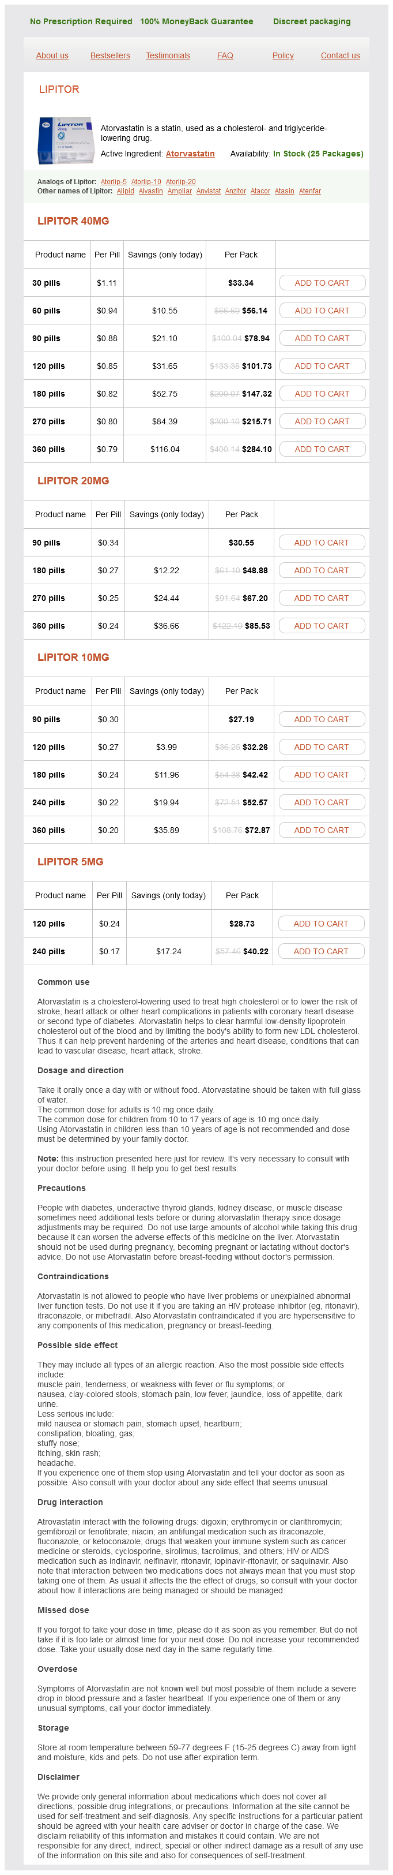Open the Contact us page
This screenshot has height=1875, width=393.
tap(340, 55)
